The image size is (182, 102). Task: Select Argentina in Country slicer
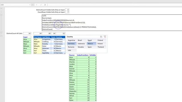[72, 40]
